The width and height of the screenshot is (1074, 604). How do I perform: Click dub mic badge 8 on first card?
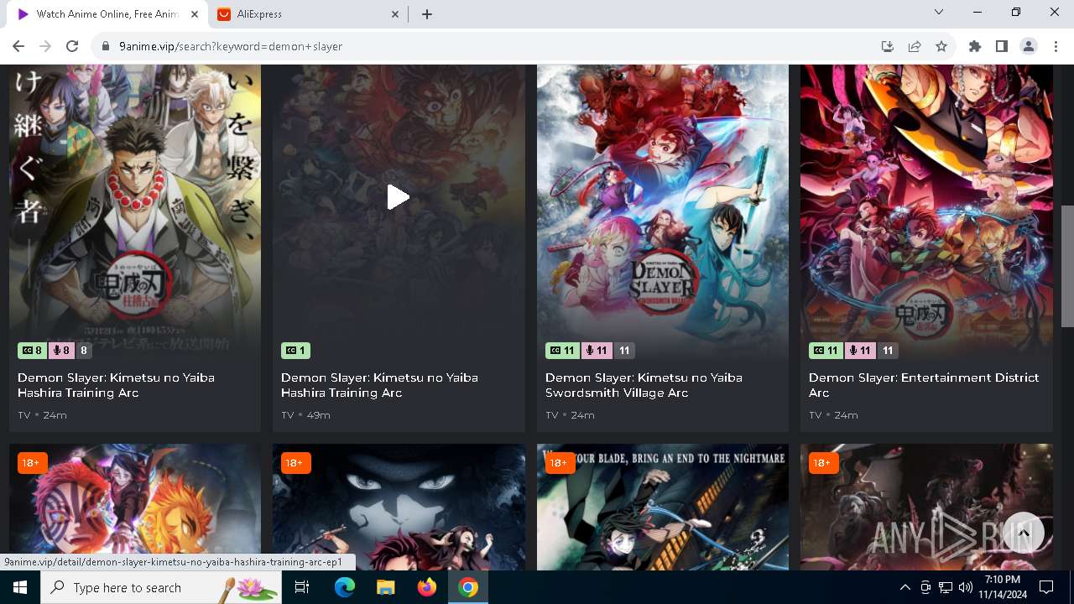coord(61,351)
